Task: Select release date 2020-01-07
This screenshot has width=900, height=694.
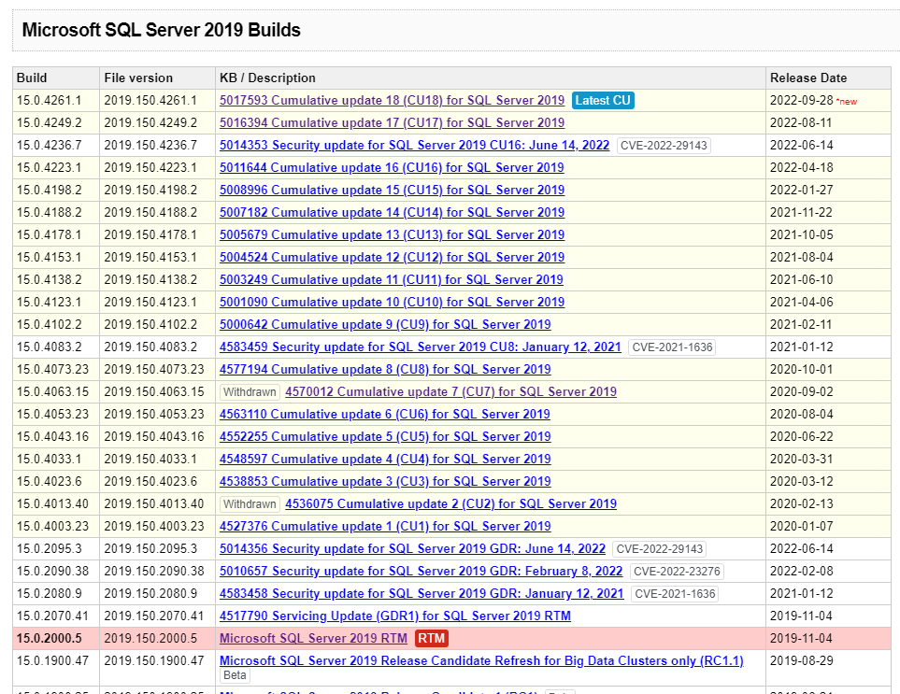Action: [x=801, y=526]
